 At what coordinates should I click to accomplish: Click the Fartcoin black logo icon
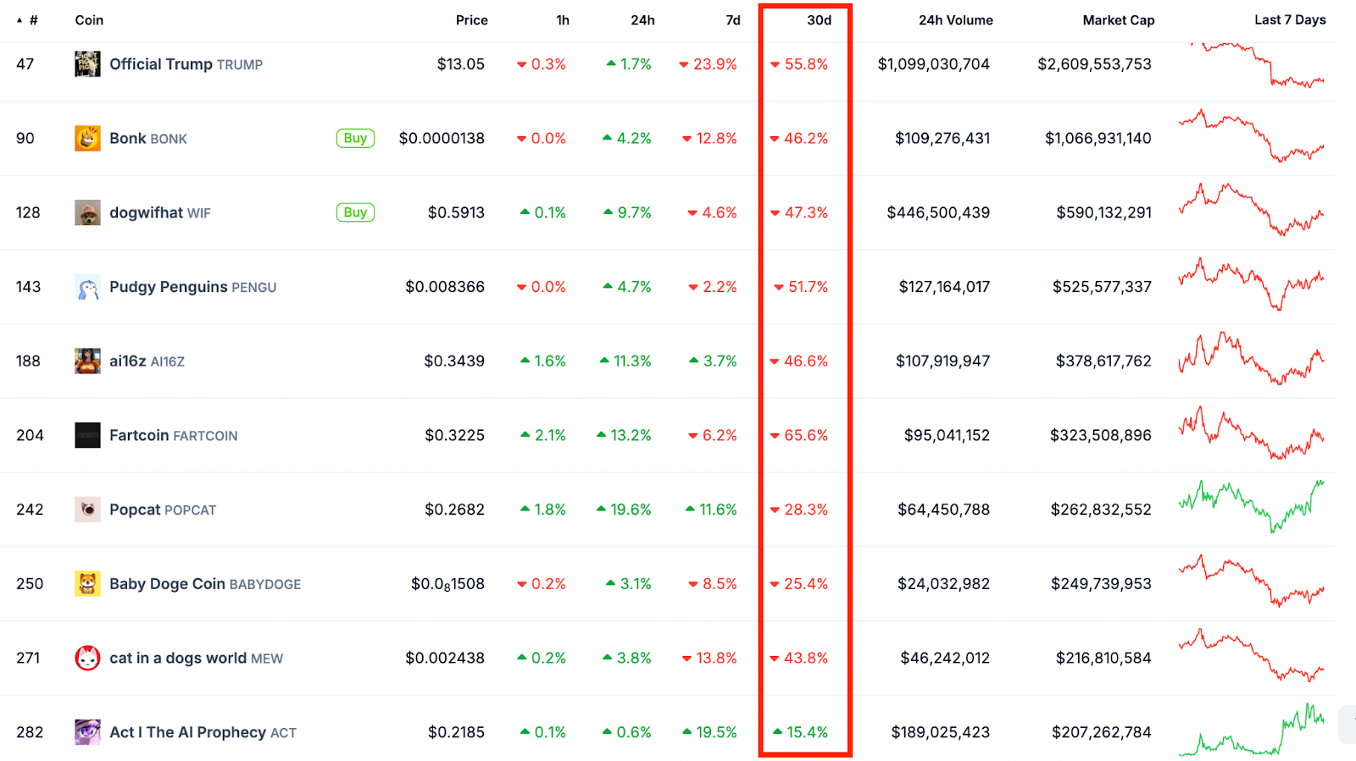87,435
